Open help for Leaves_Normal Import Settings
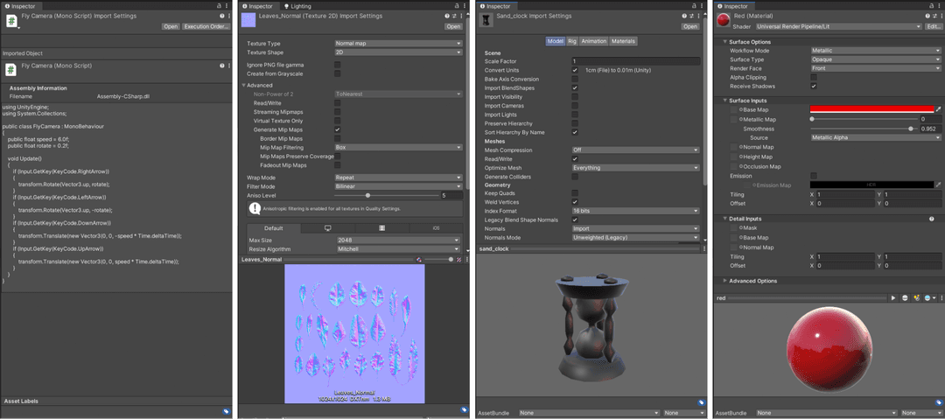This screenshot has height=419, width=945. click(x=447, y=17)
